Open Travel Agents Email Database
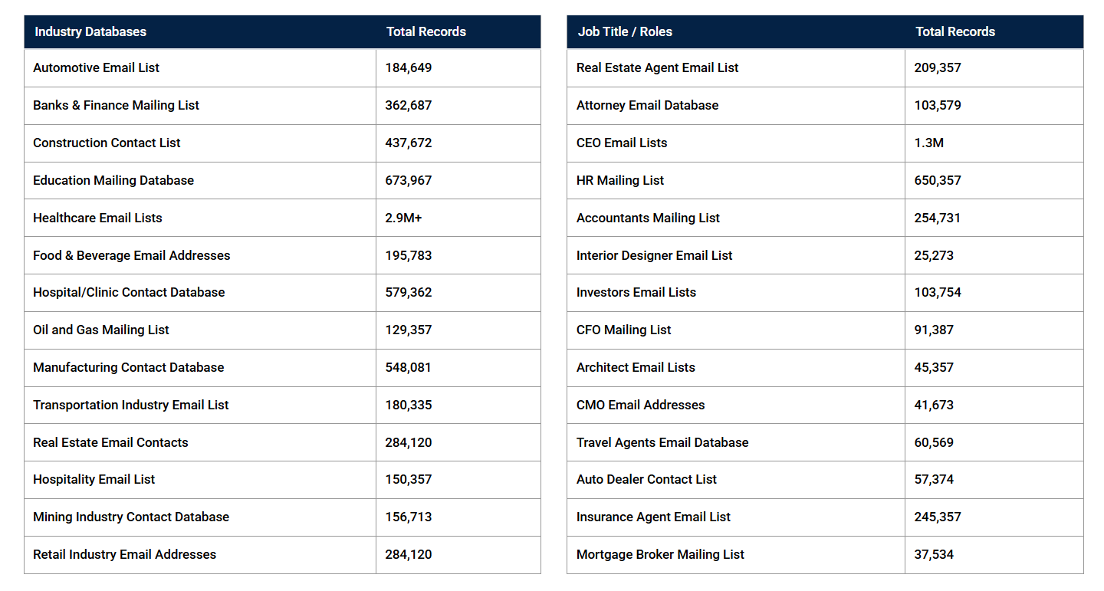This screenshot has height=591, width=1104. click(662, 442)
